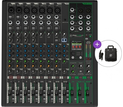This screenshot has width=123, height=107.
Task: Toggle channel 3 low cut switch
Action: click(x=26, y=28)
